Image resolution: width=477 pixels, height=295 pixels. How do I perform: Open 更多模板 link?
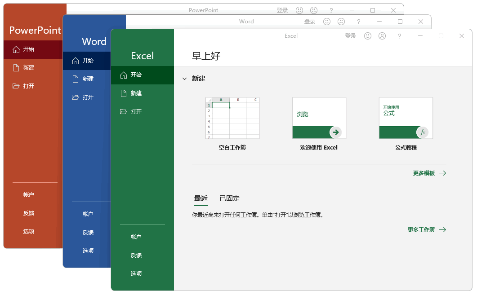click(x=429, y=173)
